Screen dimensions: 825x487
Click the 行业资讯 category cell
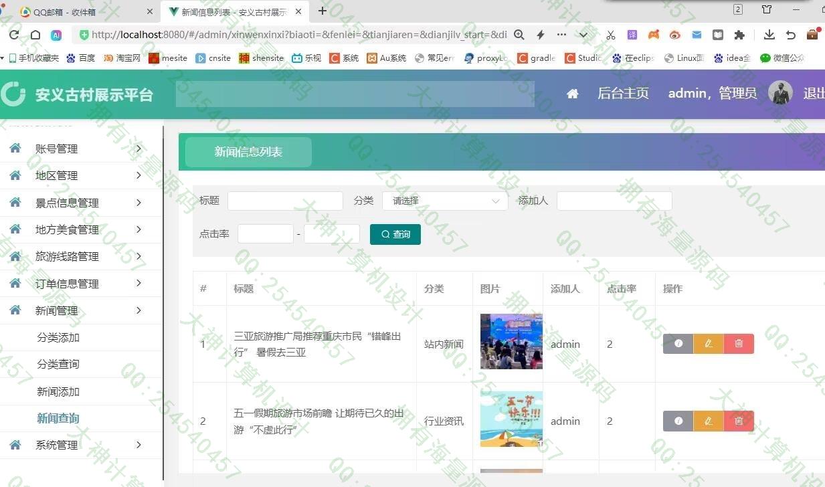(x=444, y=421)
